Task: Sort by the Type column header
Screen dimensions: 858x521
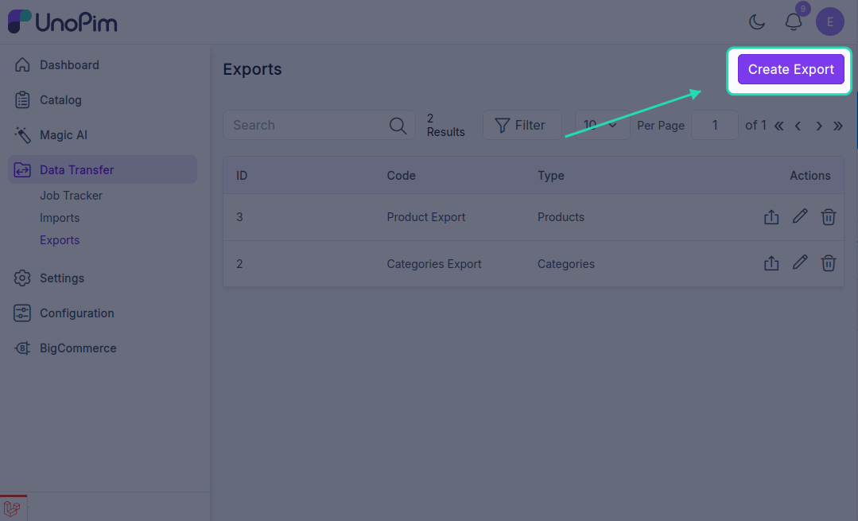Action: tap(551, 176)
